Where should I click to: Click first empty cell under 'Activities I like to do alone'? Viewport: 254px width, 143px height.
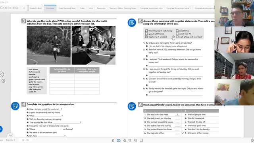[x=62, y=75]
